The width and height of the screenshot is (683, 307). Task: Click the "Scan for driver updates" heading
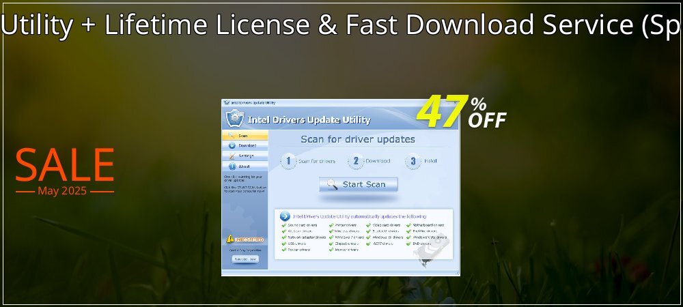[x=358, y=140]
